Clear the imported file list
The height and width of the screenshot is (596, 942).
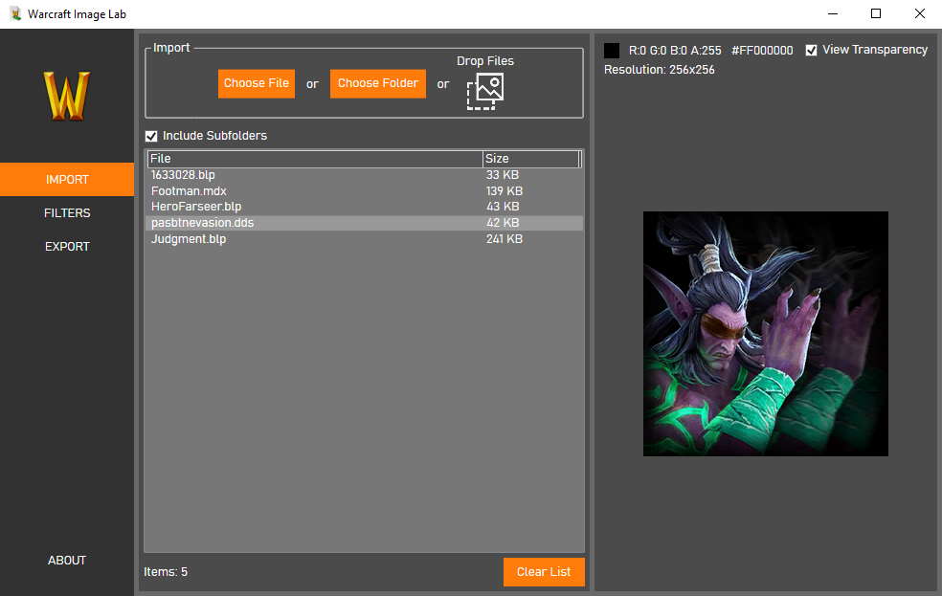click(544, 572)
